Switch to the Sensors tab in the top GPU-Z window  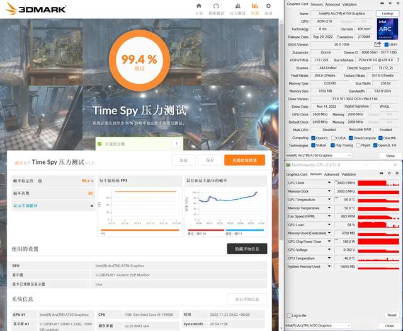click(316, 4)
